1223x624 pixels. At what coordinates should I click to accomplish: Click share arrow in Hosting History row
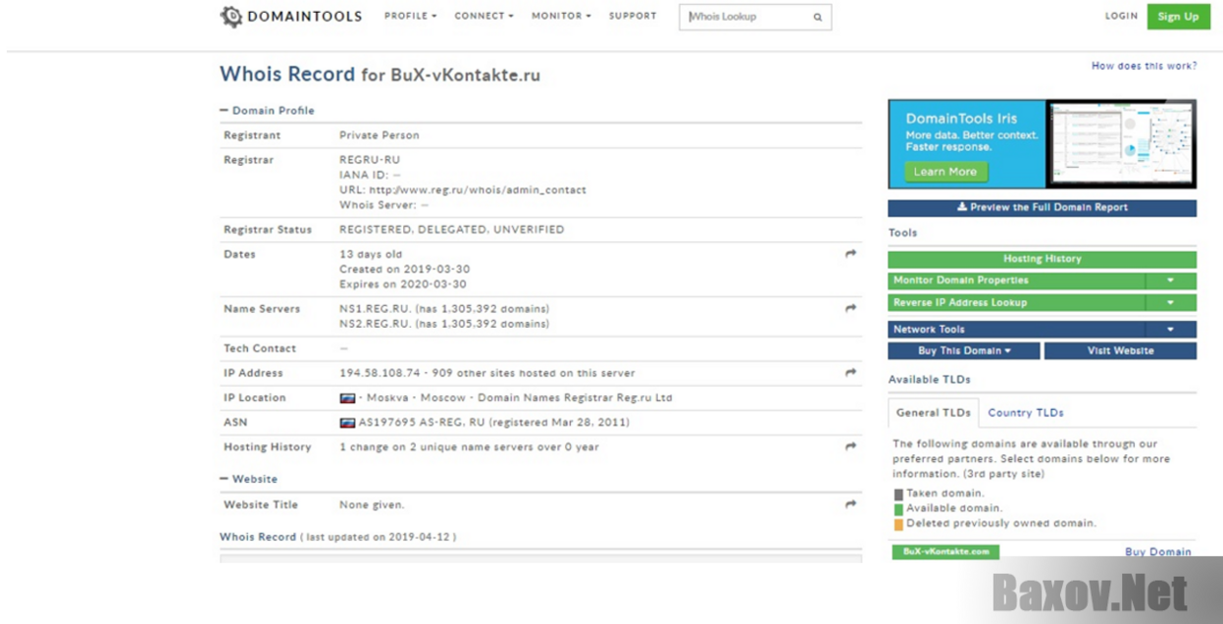pyautogui.click(x=850, y=446)
